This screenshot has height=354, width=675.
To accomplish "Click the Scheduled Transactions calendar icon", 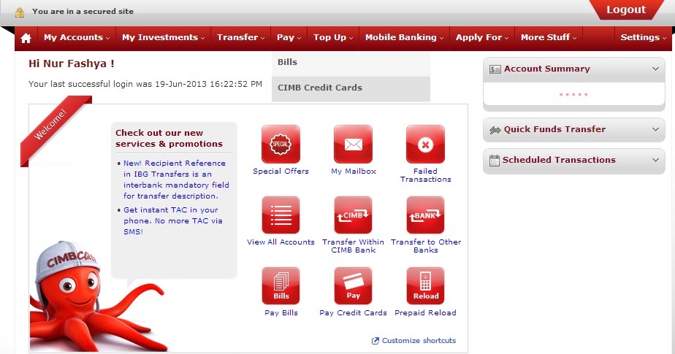I will pyautogui.click(x=495, y=161).
